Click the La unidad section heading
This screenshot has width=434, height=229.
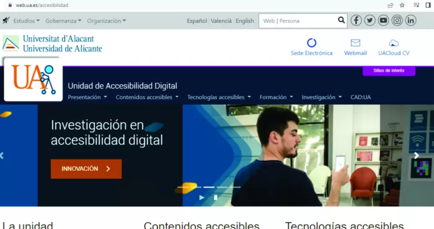tap(27, 225)
